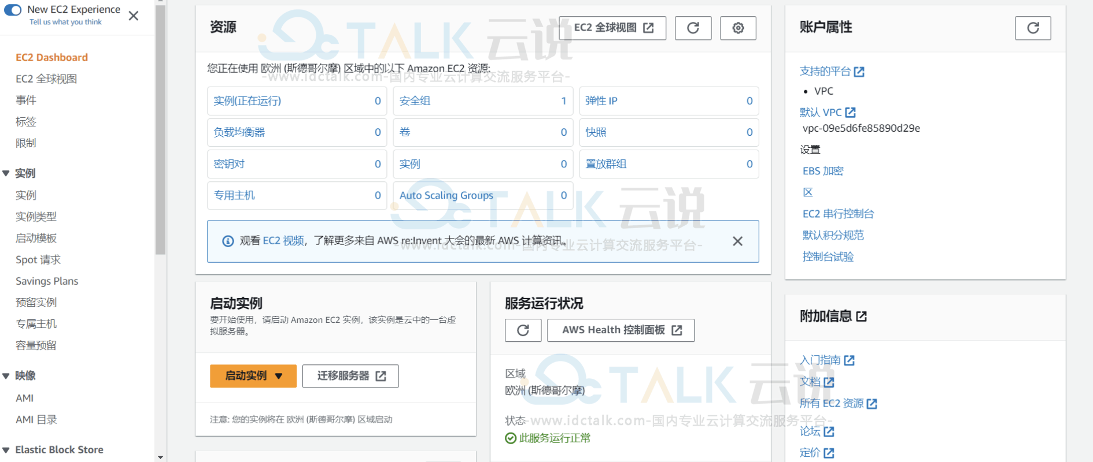Open the 弹性 IP resource tile

tap(669, 101)
